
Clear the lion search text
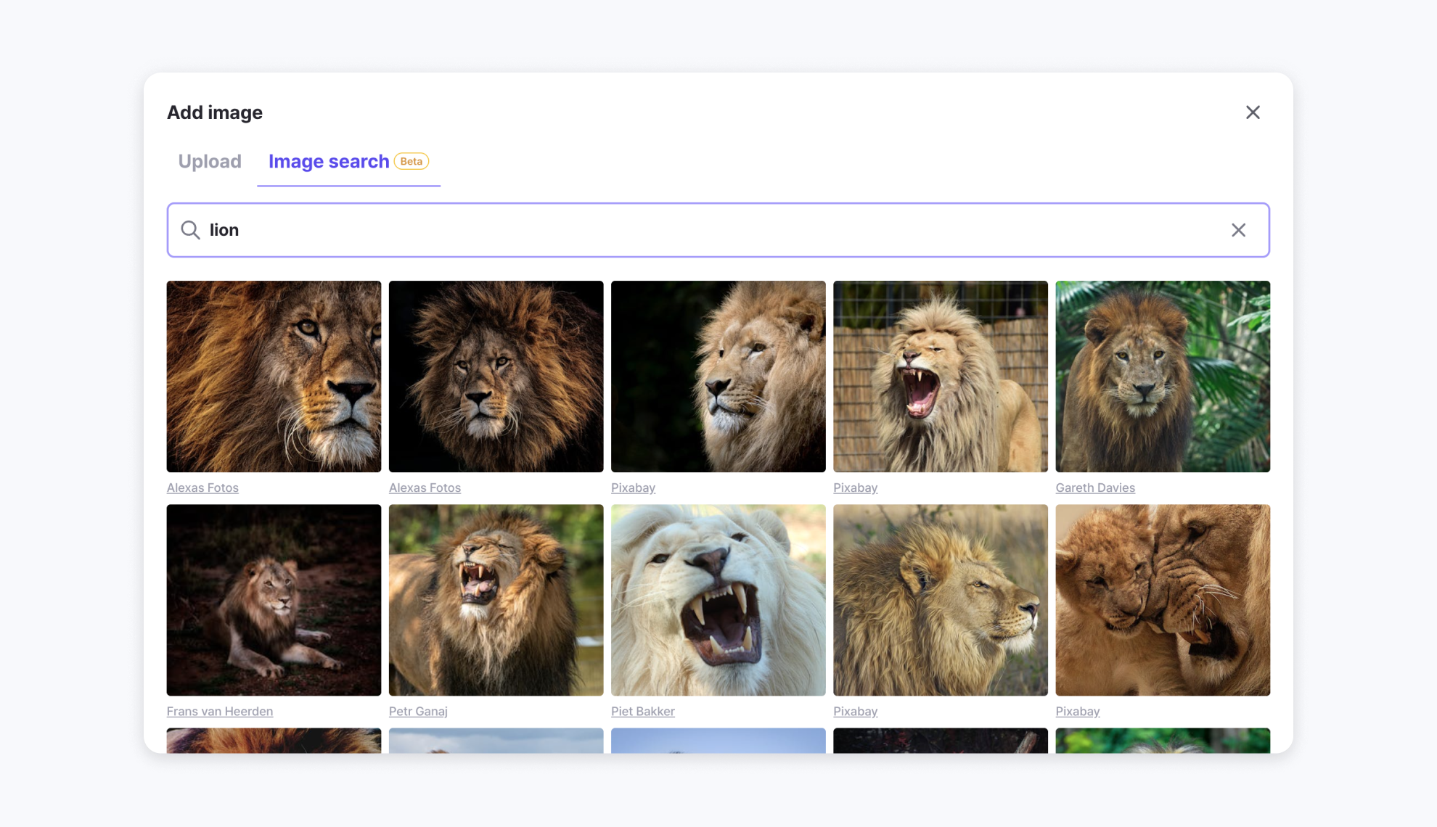point(1238,230)
